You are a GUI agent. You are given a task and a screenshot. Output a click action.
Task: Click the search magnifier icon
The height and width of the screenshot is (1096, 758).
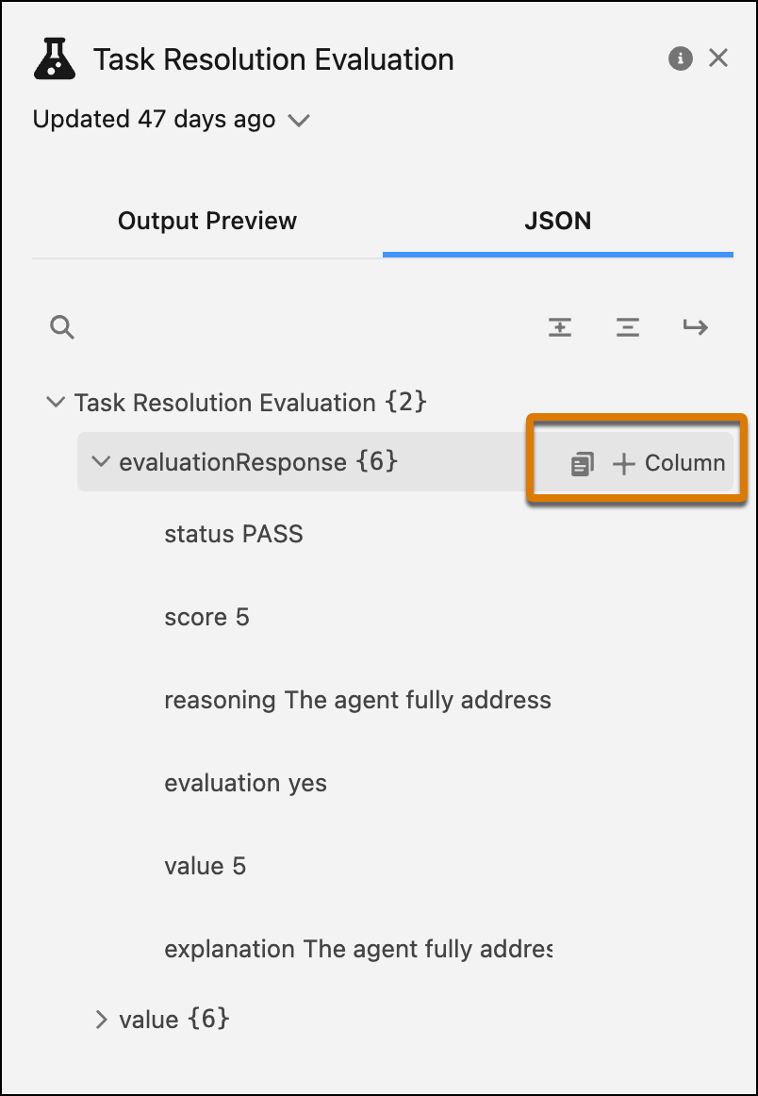62,327
